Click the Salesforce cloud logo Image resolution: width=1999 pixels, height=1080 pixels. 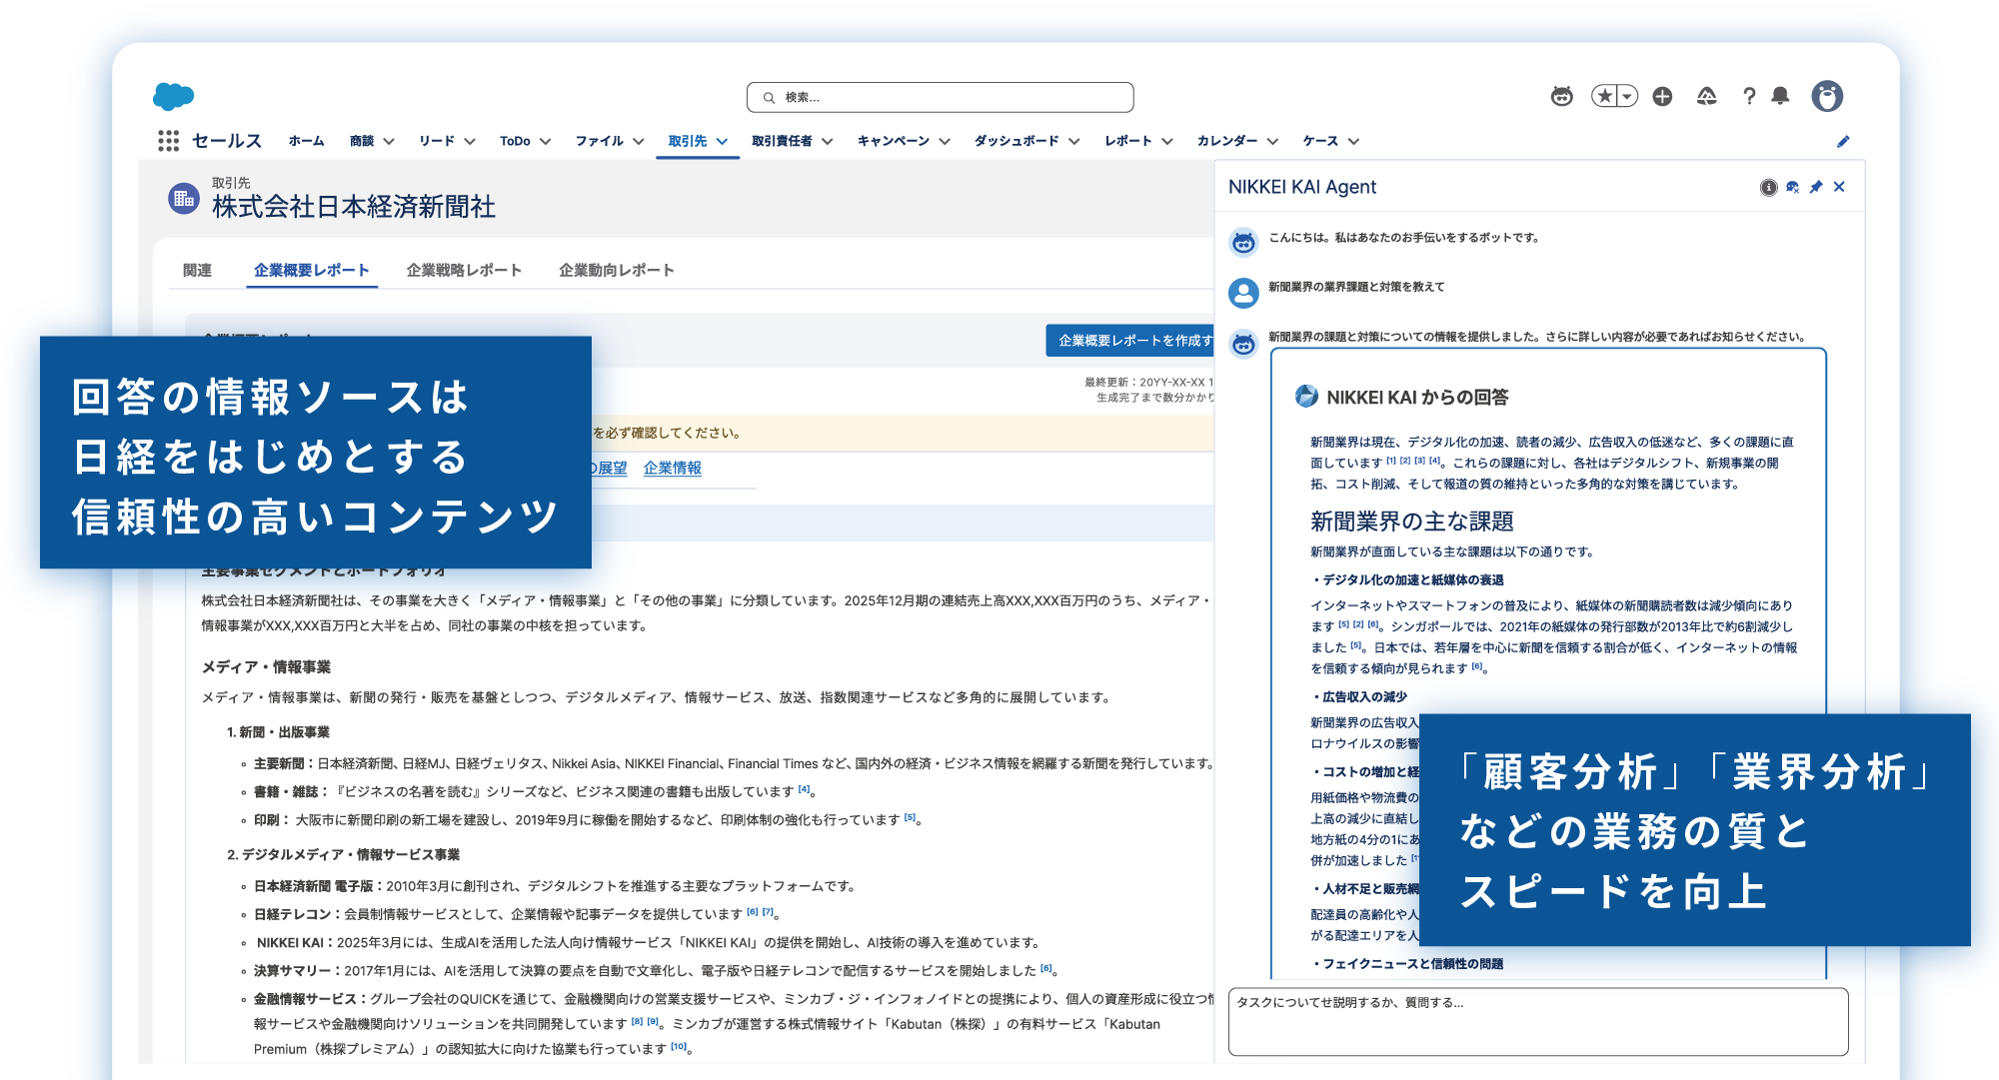point(174,96)
